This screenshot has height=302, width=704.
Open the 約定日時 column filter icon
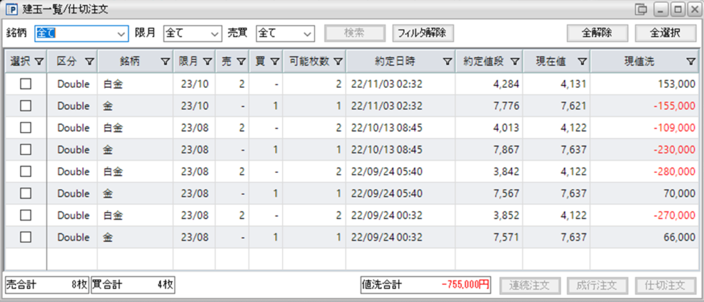[448, 62]
